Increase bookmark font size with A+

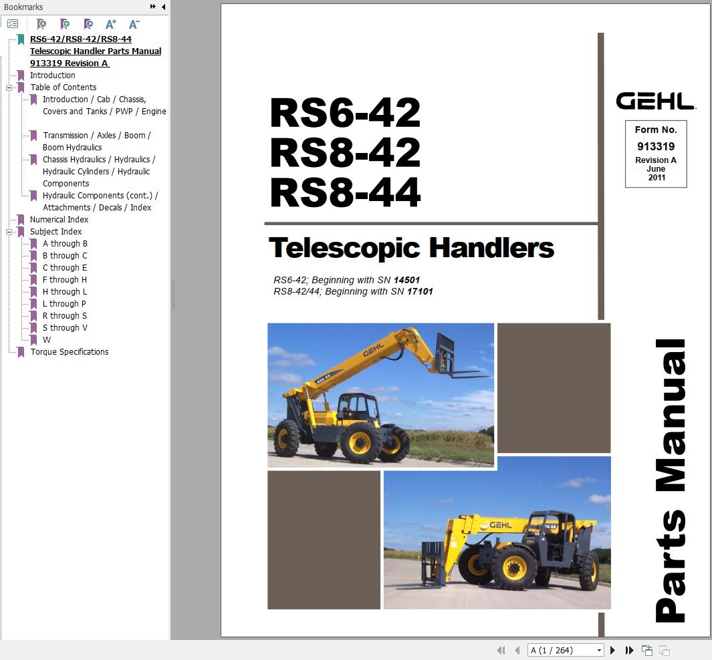pyautogui.click(x=111, y=23)
